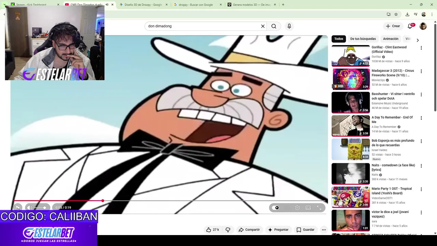Enter fullscreen mode
This screenshot has height=246, width=437.
[x=319, y=208]
